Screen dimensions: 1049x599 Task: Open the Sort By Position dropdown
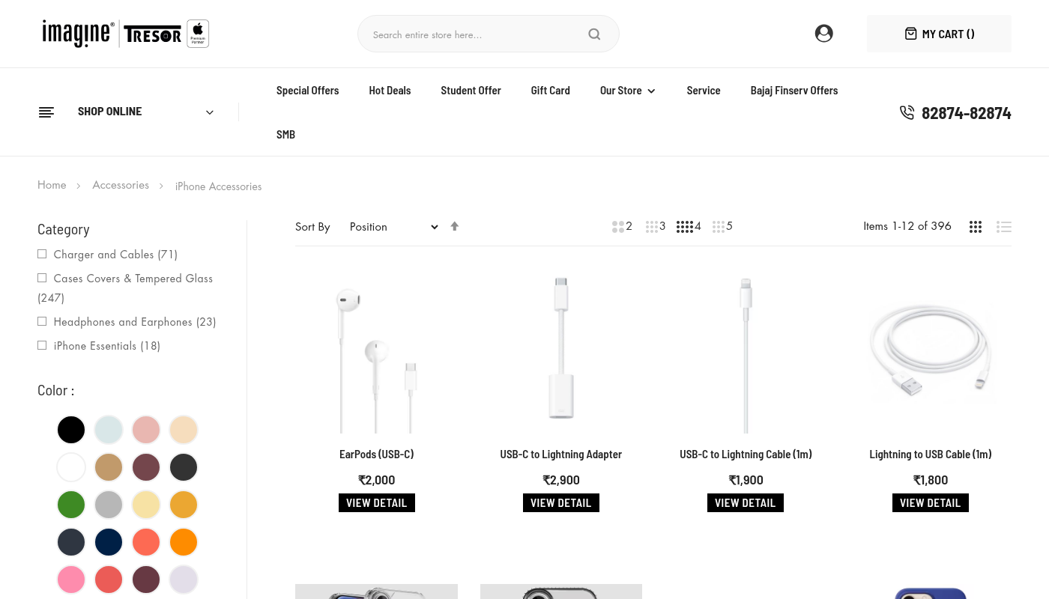[393, 227]
